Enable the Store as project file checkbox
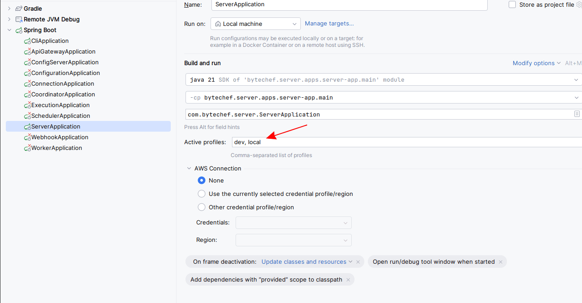 [513, 4]
